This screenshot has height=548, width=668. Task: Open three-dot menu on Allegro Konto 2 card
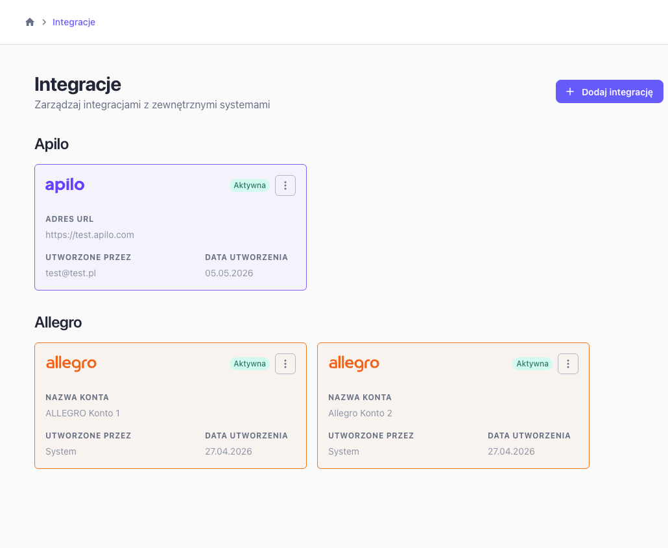click(568, 364)
